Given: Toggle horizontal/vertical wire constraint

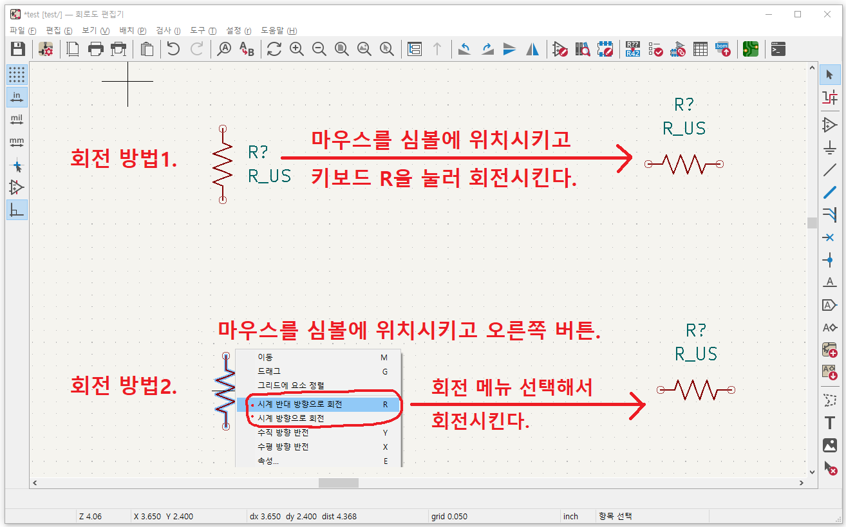Looking at the screenshot, I should (x=17, y=210).
